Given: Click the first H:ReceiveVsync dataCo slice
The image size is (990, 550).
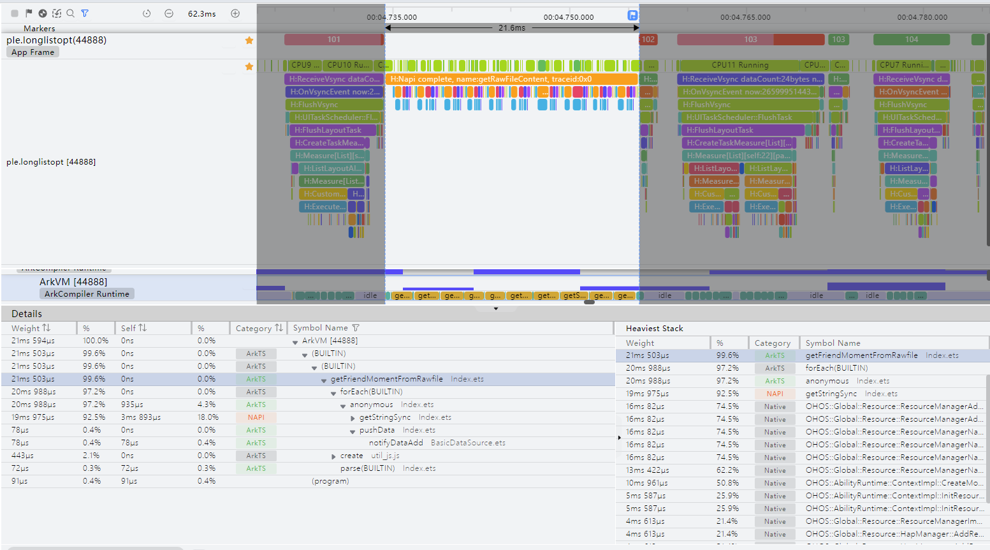Looking at the screenshot, I should (334, 79).
